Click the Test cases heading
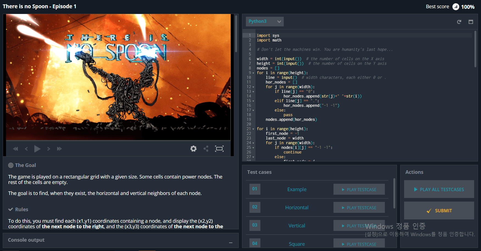Image resolution: width=481 pixels, height=251 pixels. click(x=259, y=172)
